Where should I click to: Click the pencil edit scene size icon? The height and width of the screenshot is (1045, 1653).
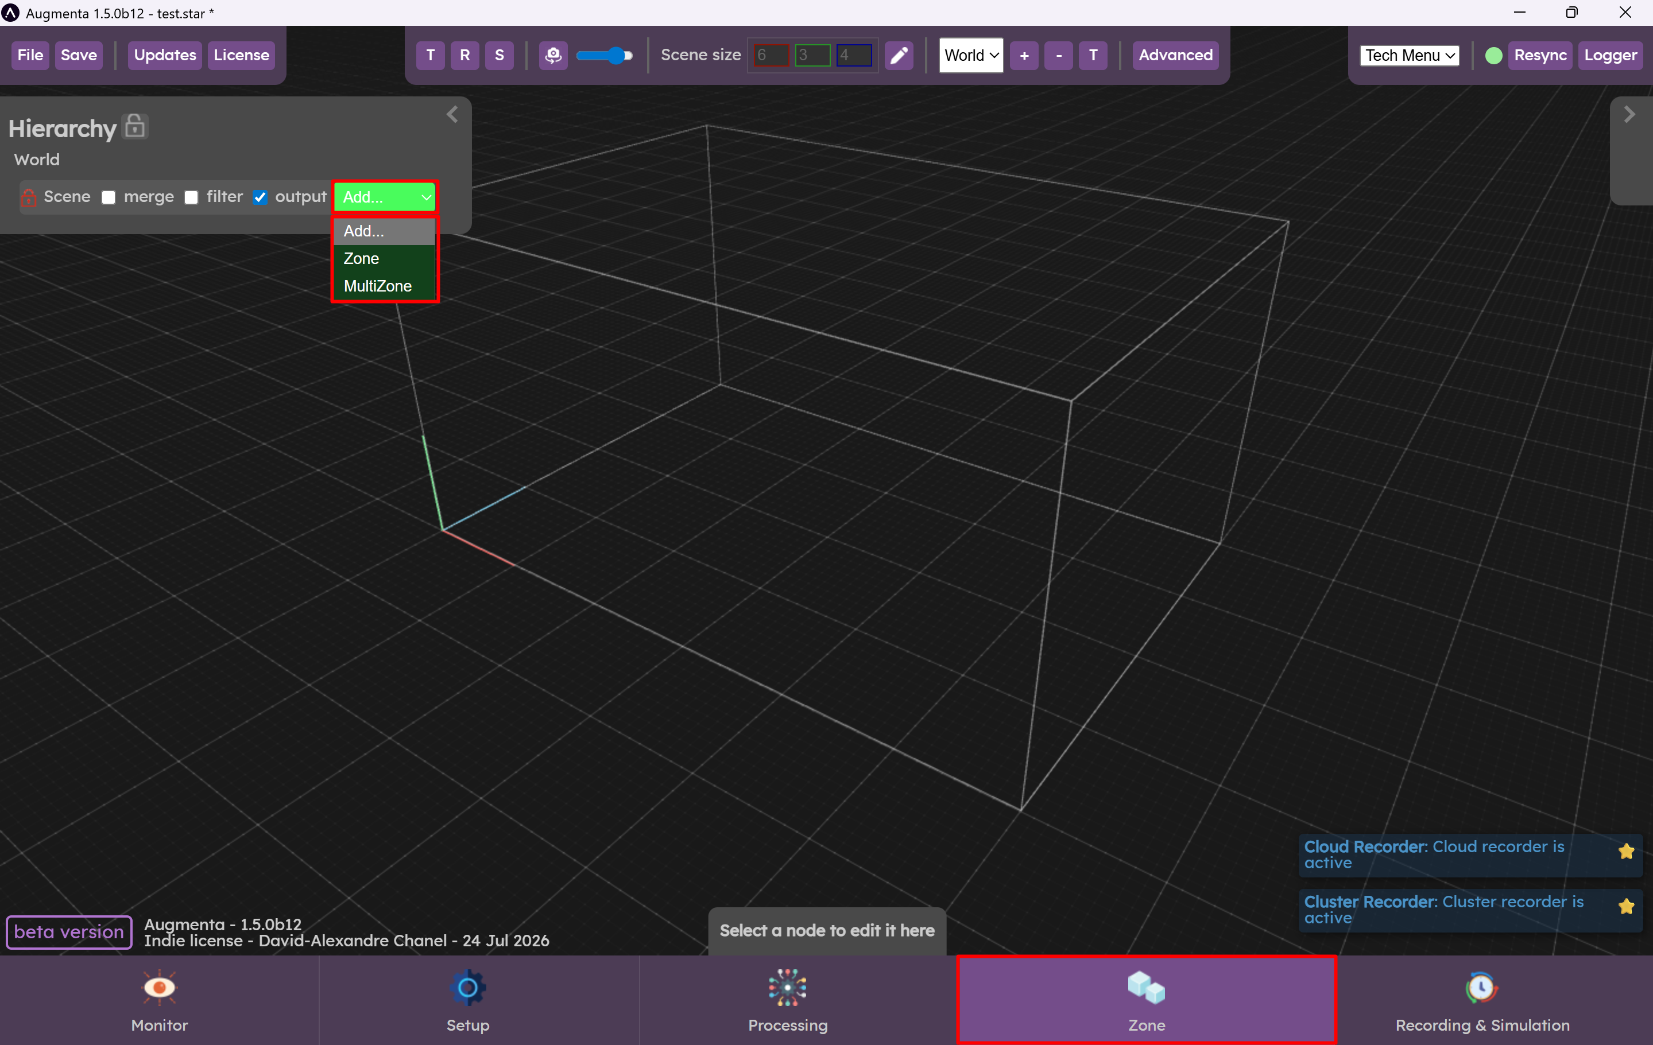click(x=899, y=56)
